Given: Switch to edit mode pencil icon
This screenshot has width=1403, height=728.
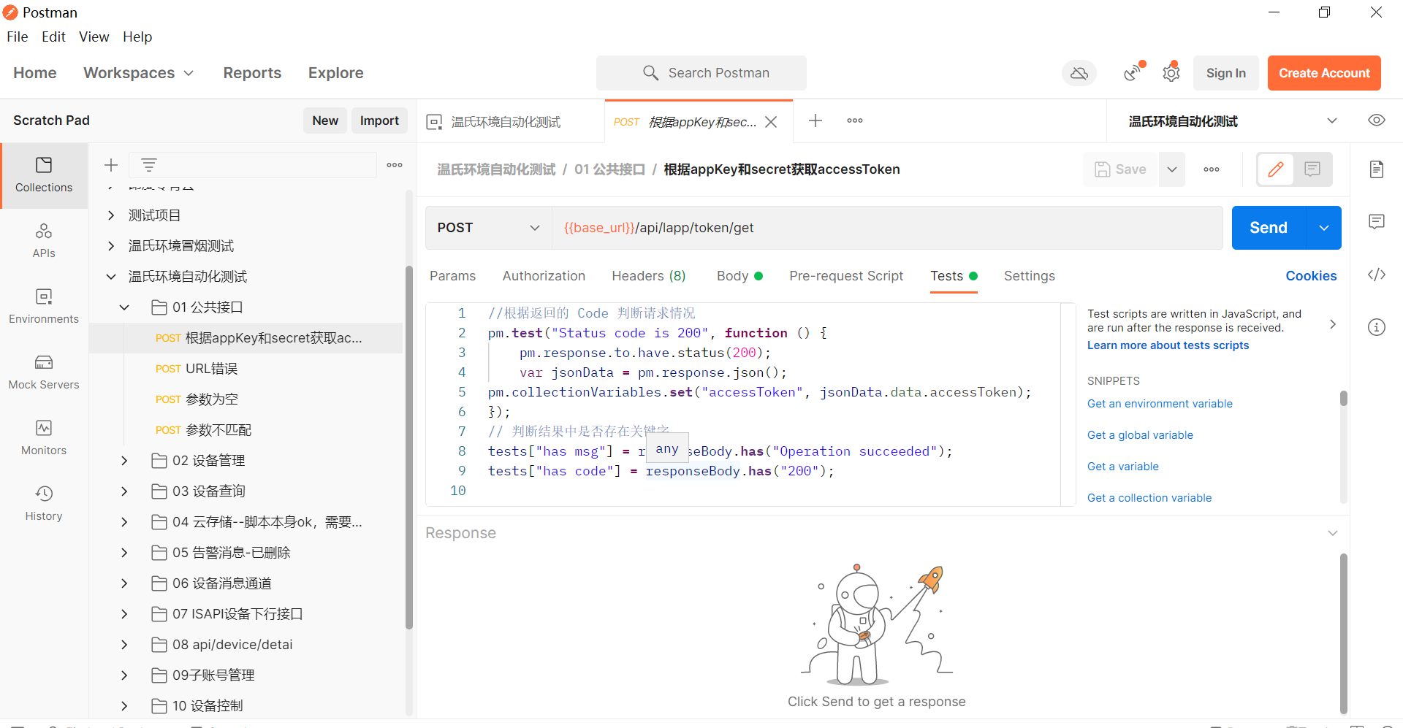Looking at the screenshot, I should coord(1276,169).
